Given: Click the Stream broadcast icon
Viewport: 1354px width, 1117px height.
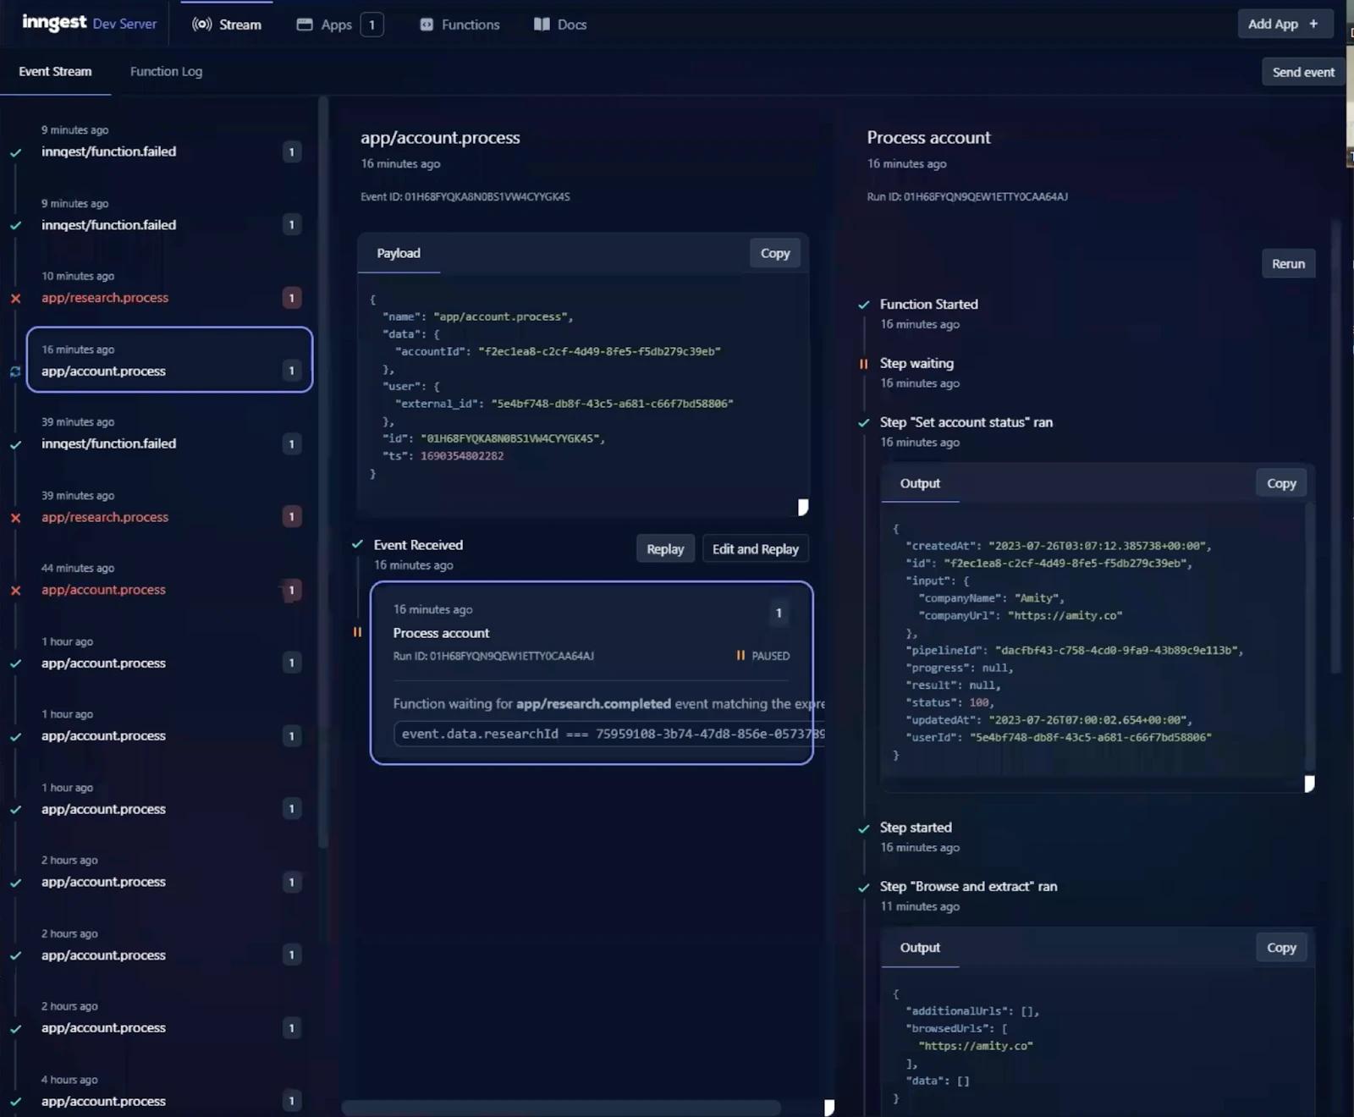Looking at the screenshot, I should (201, 25).
